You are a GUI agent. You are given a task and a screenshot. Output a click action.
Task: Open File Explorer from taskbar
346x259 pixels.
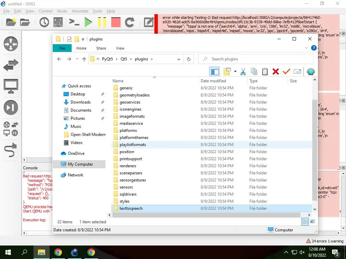click(x=41, y=252)
